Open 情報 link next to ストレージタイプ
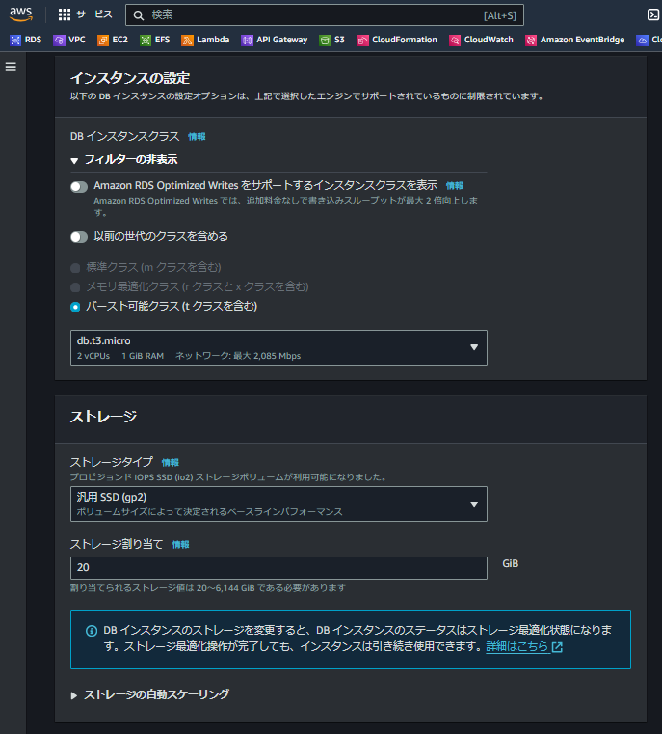Screen dimensions: 662x734 [x=171, y=463]
